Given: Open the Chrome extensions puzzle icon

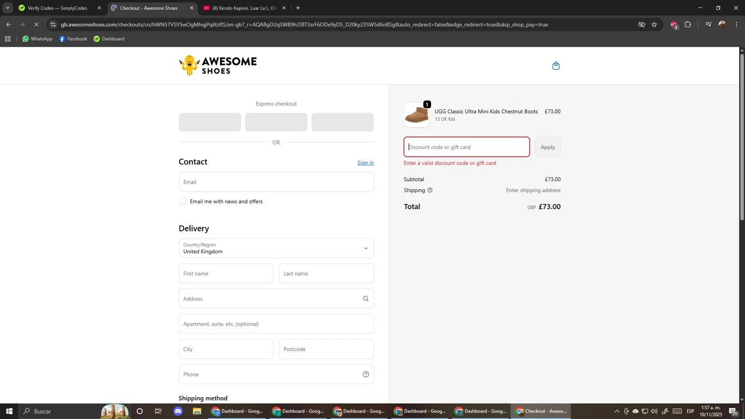Looking at the screenshot, I should coord(688,24).
